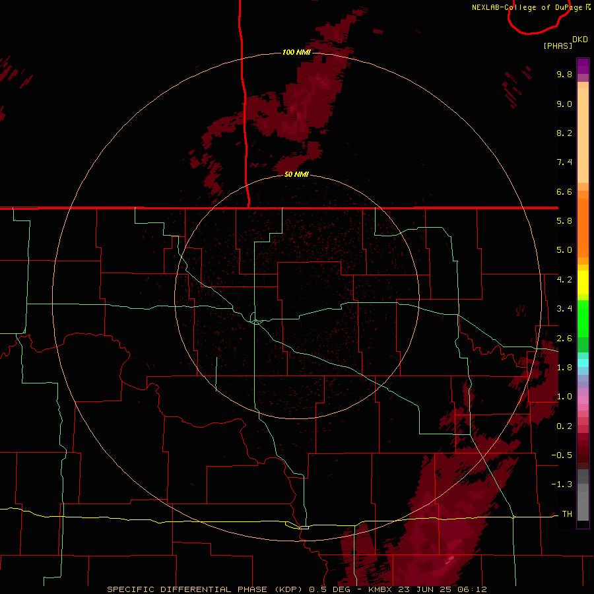Click the cyan segment of color bar
Screen dimensions: 594x594
(x=583, y=363)
